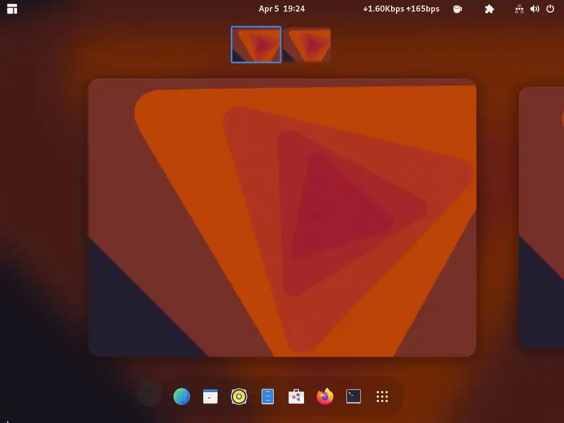
Task: Open Firefox from the dock
Action: (325, 397)
